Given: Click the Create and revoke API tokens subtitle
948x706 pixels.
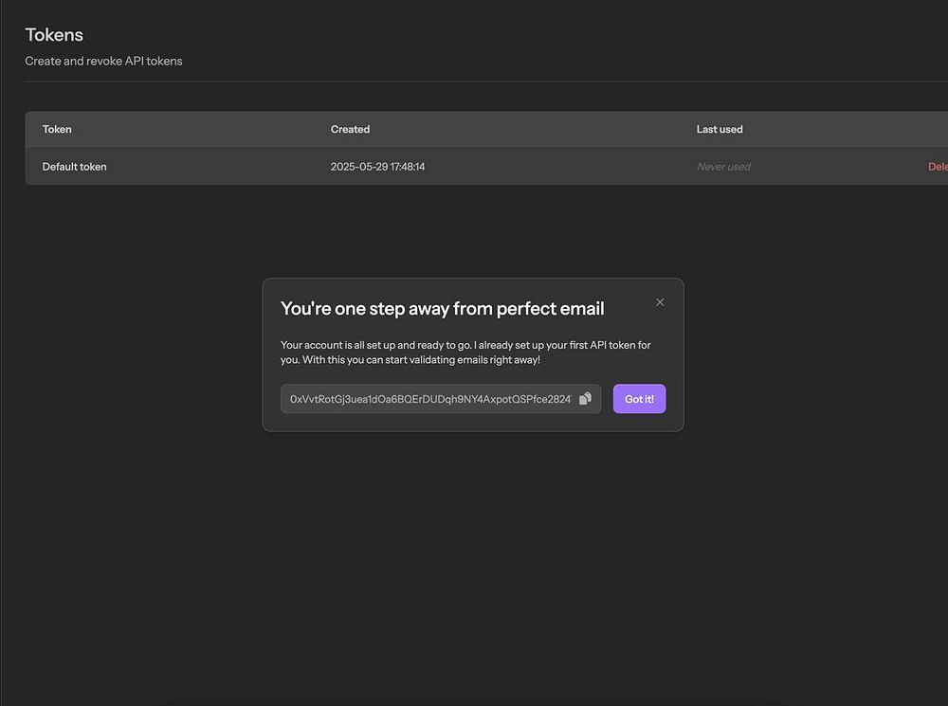Looking at the screenshot, I should (x=103, y=61).
